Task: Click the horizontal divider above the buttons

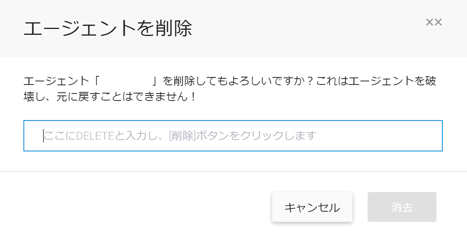Action: [x=233, y=171]
